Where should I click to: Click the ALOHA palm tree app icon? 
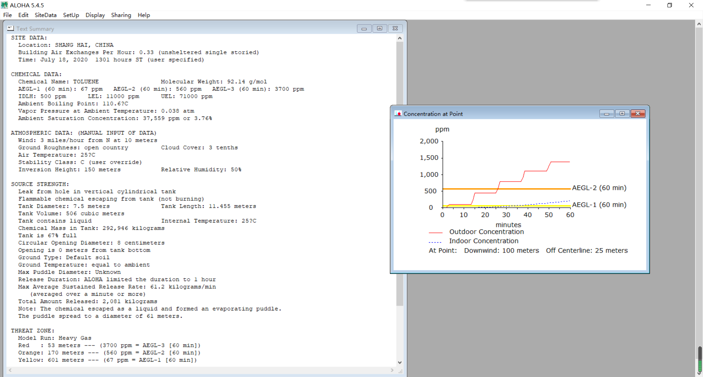4,5
